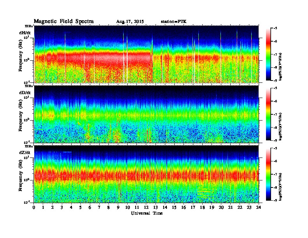The width and height of the screenshot is (308, 238).
Task: Click hour tick label '19' on time axis
Action: click(x=212, y=208)
